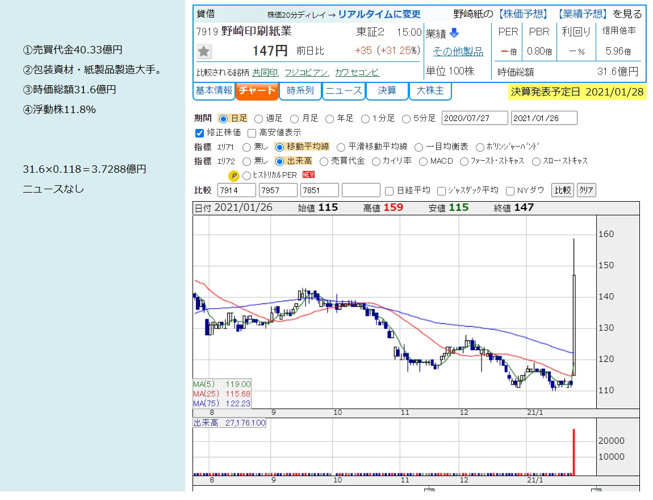Click the comparison code field 7914

click(x=237, y=190)
